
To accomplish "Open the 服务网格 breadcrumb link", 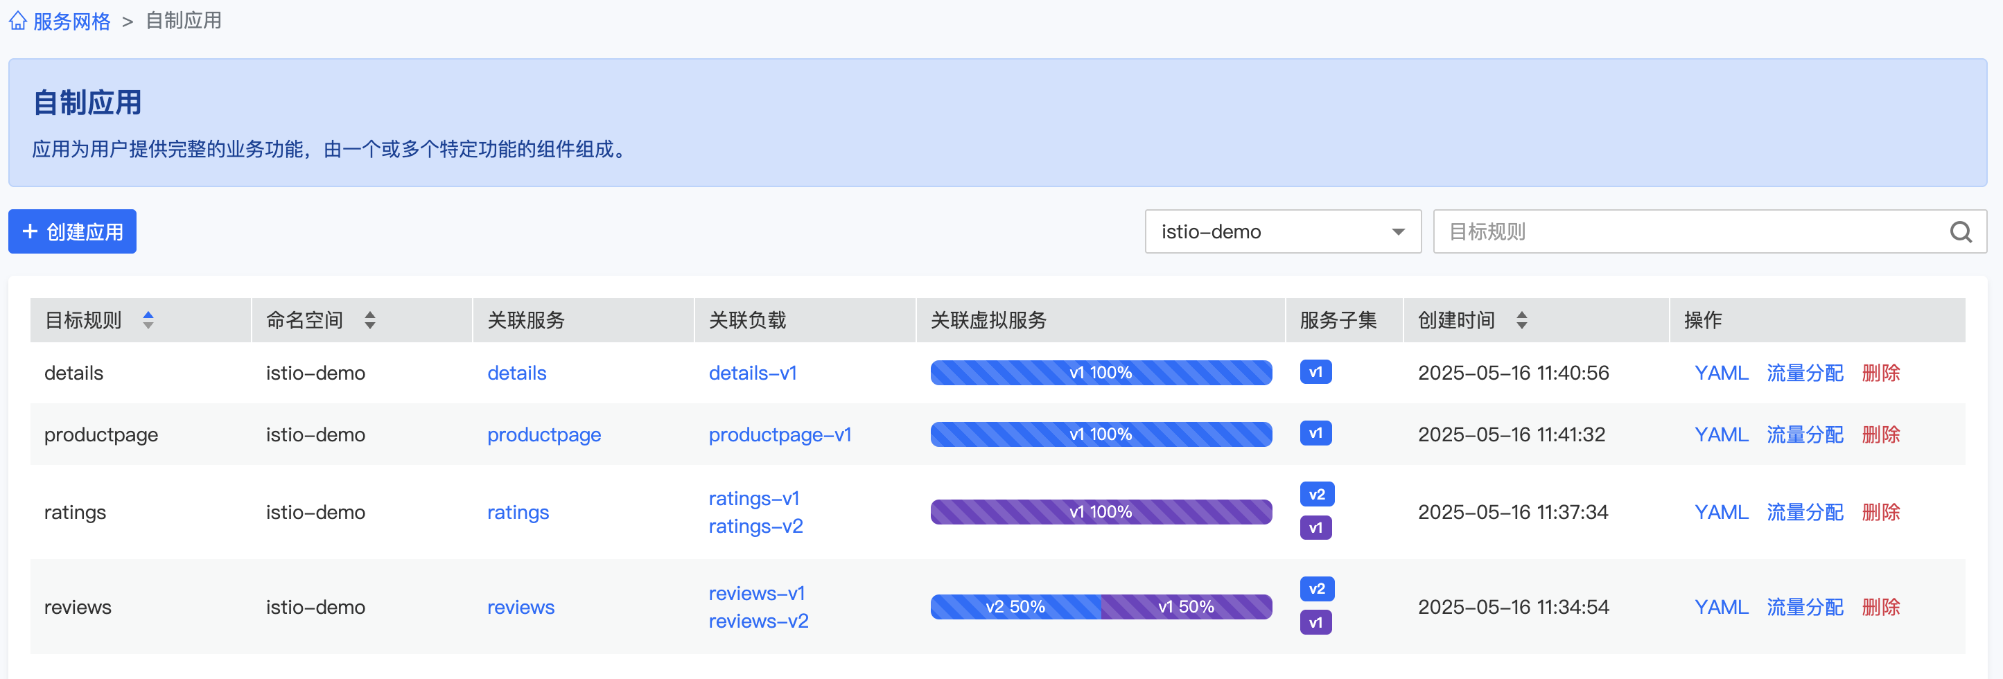I will 71,21.
